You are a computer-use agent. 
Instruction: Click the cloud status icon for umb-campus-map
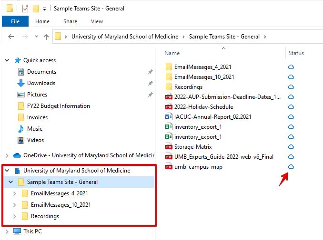pos(291,167)
